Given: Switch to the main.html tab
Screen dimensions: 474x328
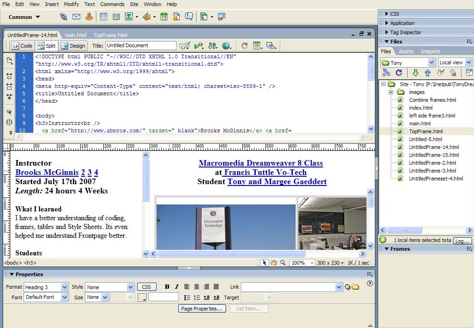Looking at the screenshot, I should pos(76,34).
